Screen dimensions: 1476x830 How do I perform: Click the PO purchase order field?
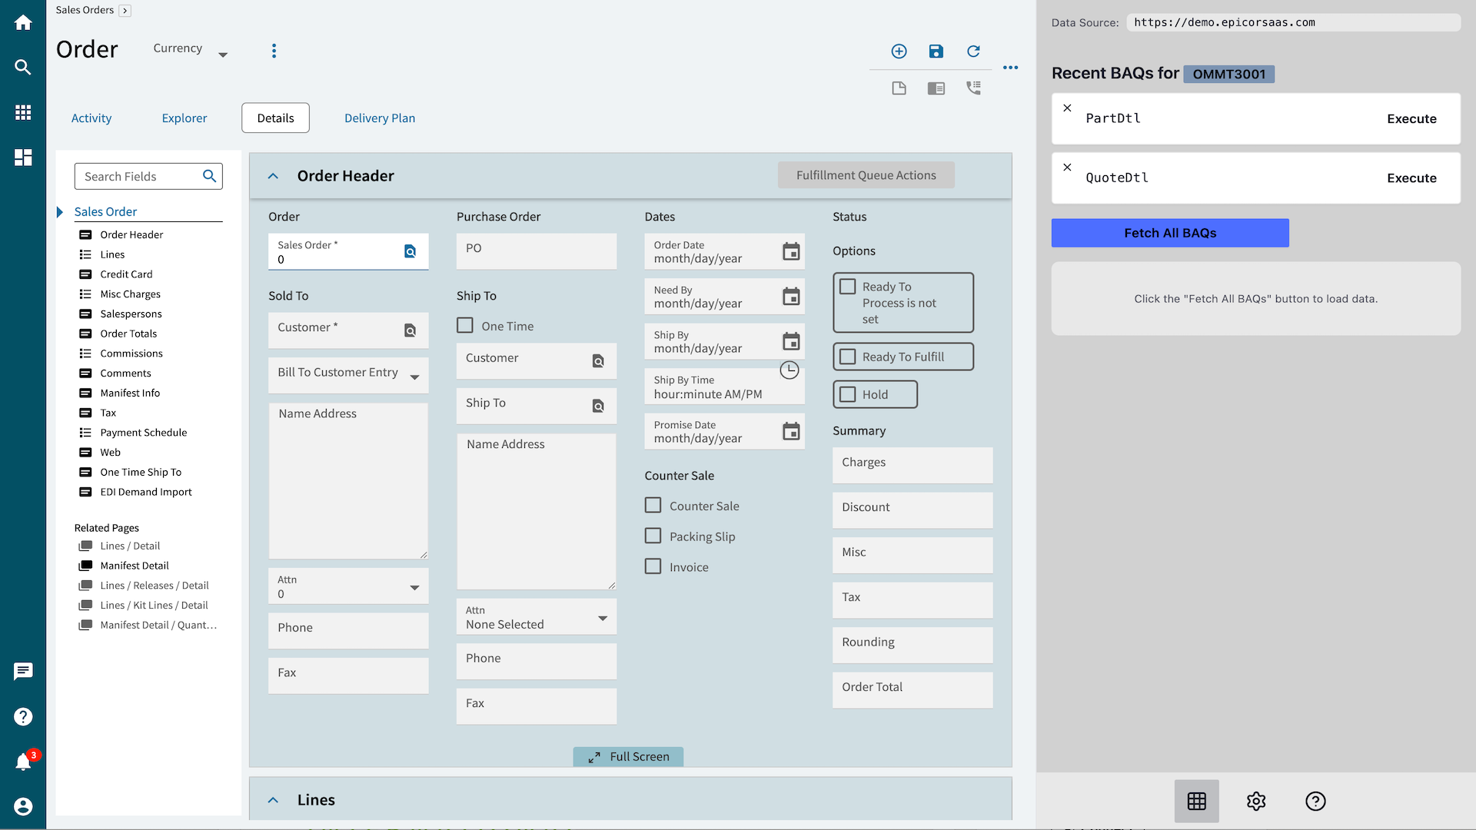[x=537, y=251]
